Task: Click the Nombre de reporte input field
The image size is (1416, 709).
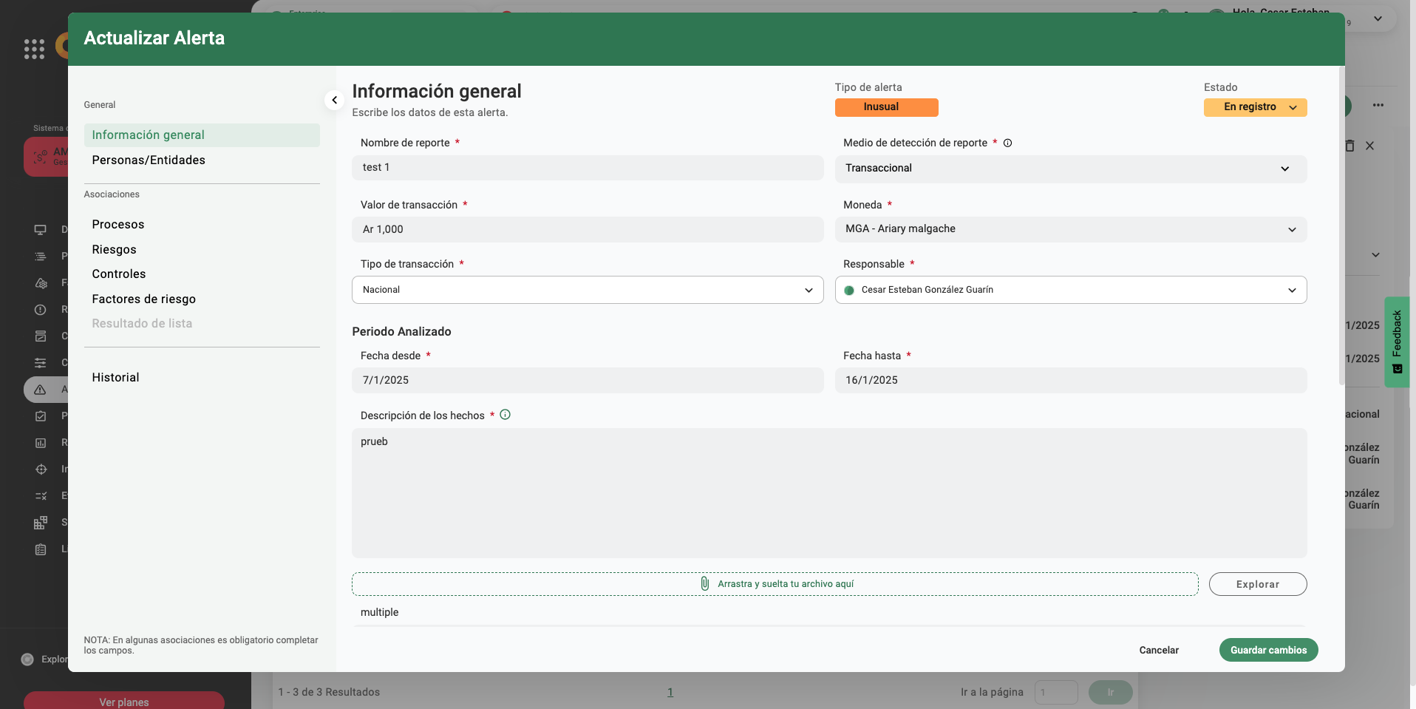Action: click(588, 168)
